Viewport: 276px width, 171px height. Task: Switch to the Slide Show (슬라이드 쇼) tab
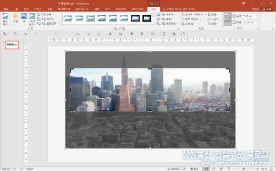coord(82,9)
